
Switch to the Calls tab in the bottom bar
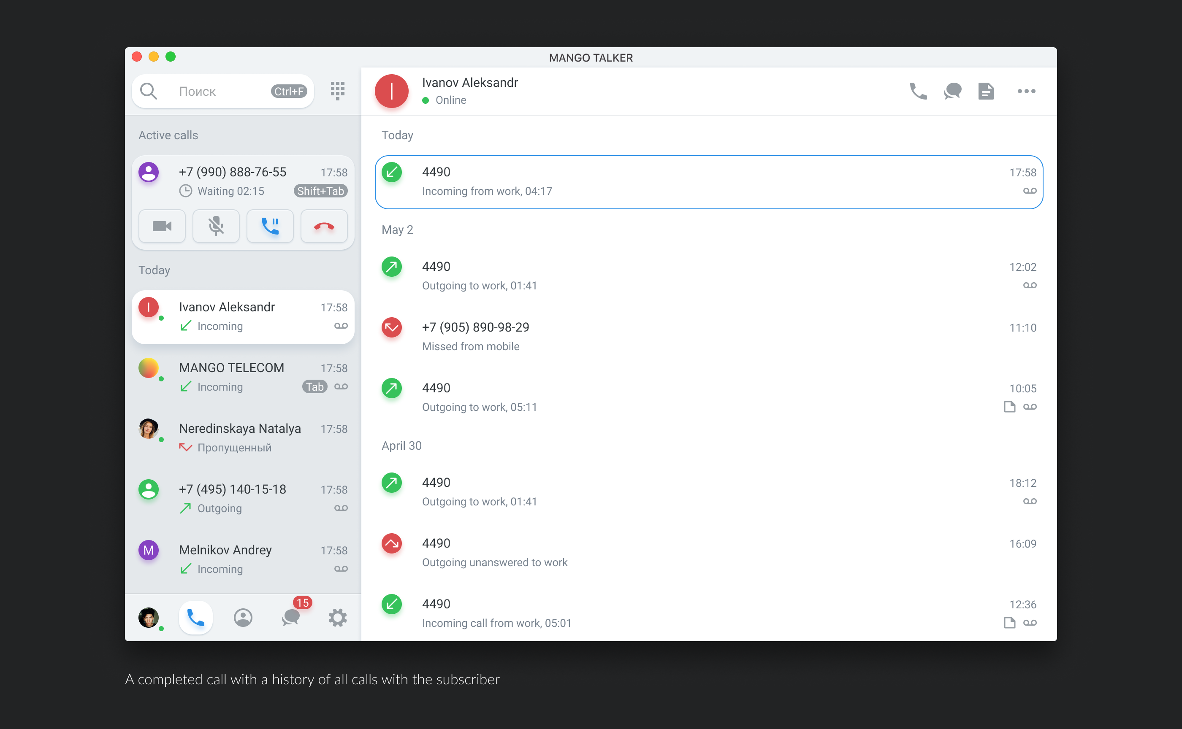tap(196, 618)
